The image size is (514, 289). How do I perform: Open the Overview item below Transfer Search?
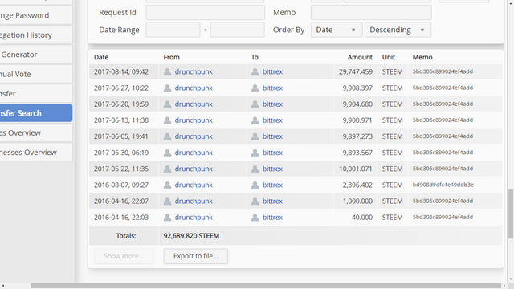35,132
